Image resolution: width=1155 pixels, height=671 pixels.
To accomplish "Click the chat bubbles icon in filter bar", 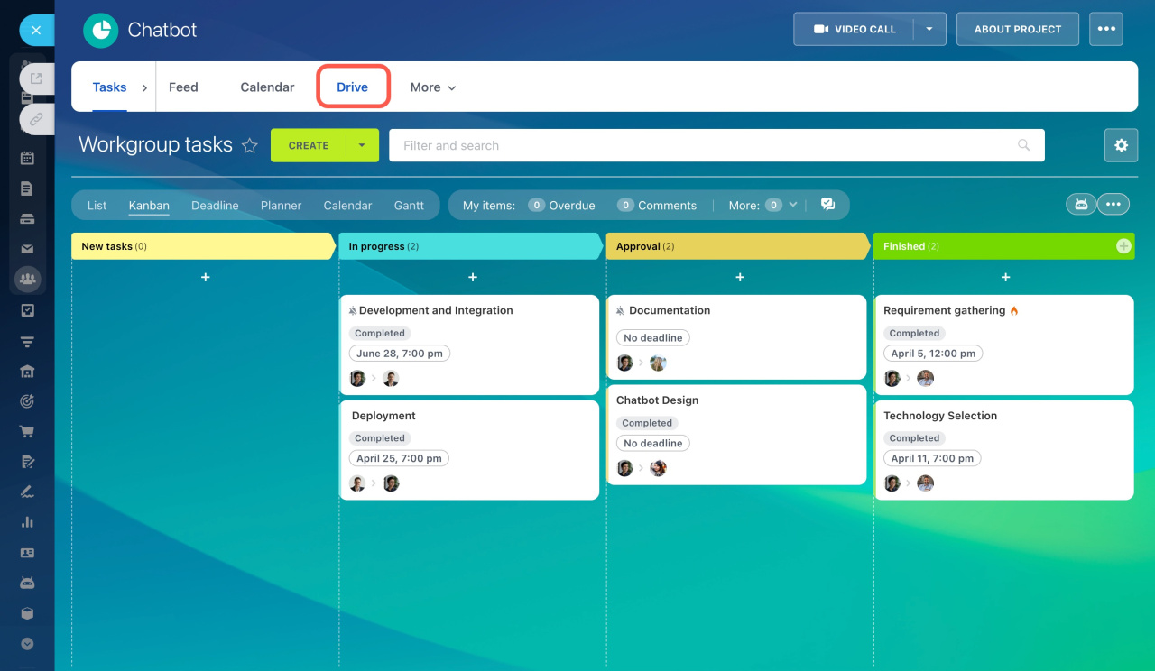I will [827, 205].
